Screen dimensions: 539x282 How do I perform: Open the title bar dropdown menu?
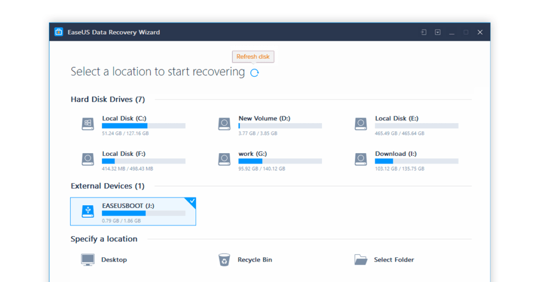coord(437,33)
